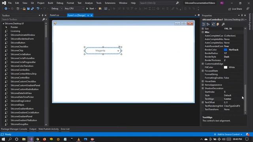Click the Windows Start button
The width and height of the screenshot is (253, 142).
tap(3, 139)
